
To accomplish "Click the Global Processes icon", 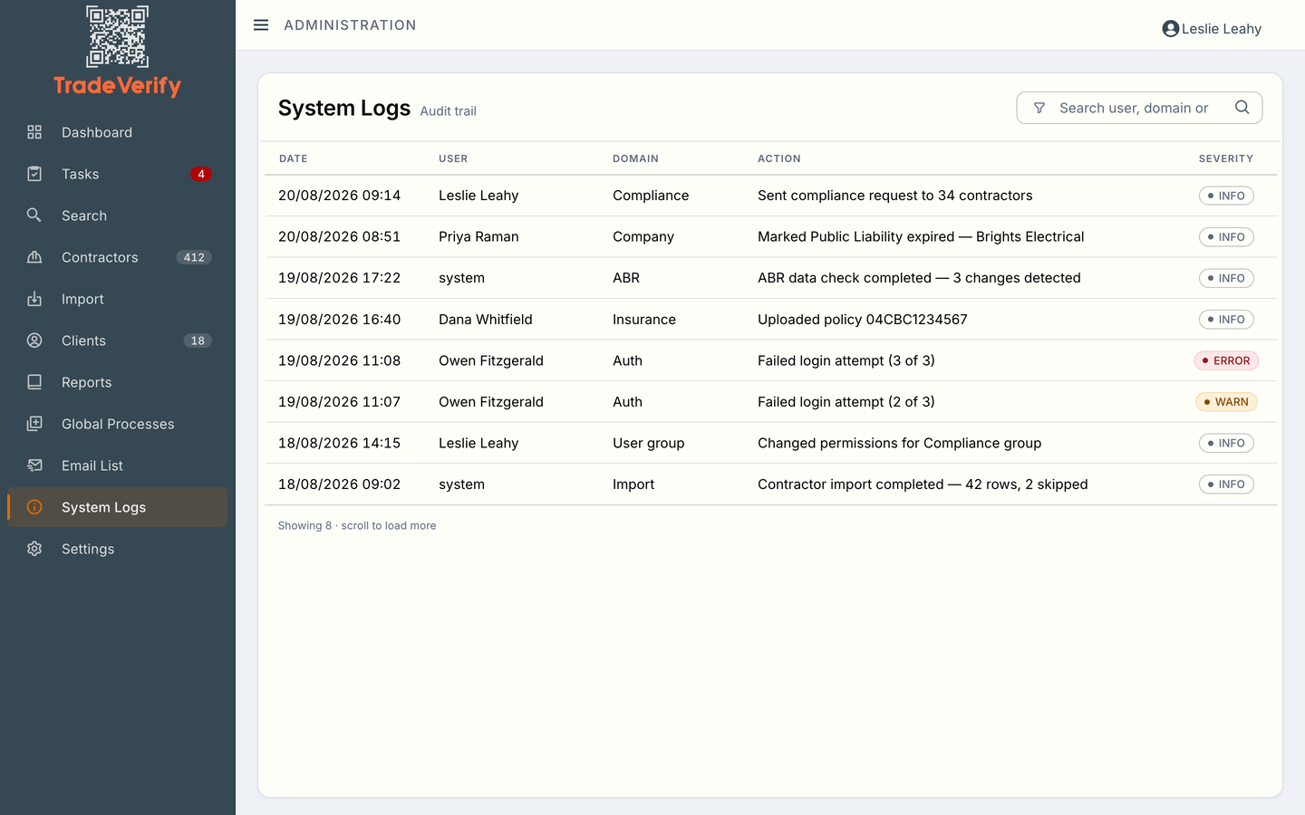I will click(34, 424).
